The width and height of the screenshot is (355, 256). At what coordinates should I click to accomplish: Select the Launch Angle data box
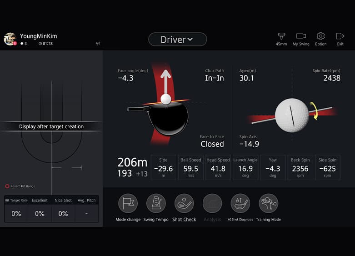[245, 167]
